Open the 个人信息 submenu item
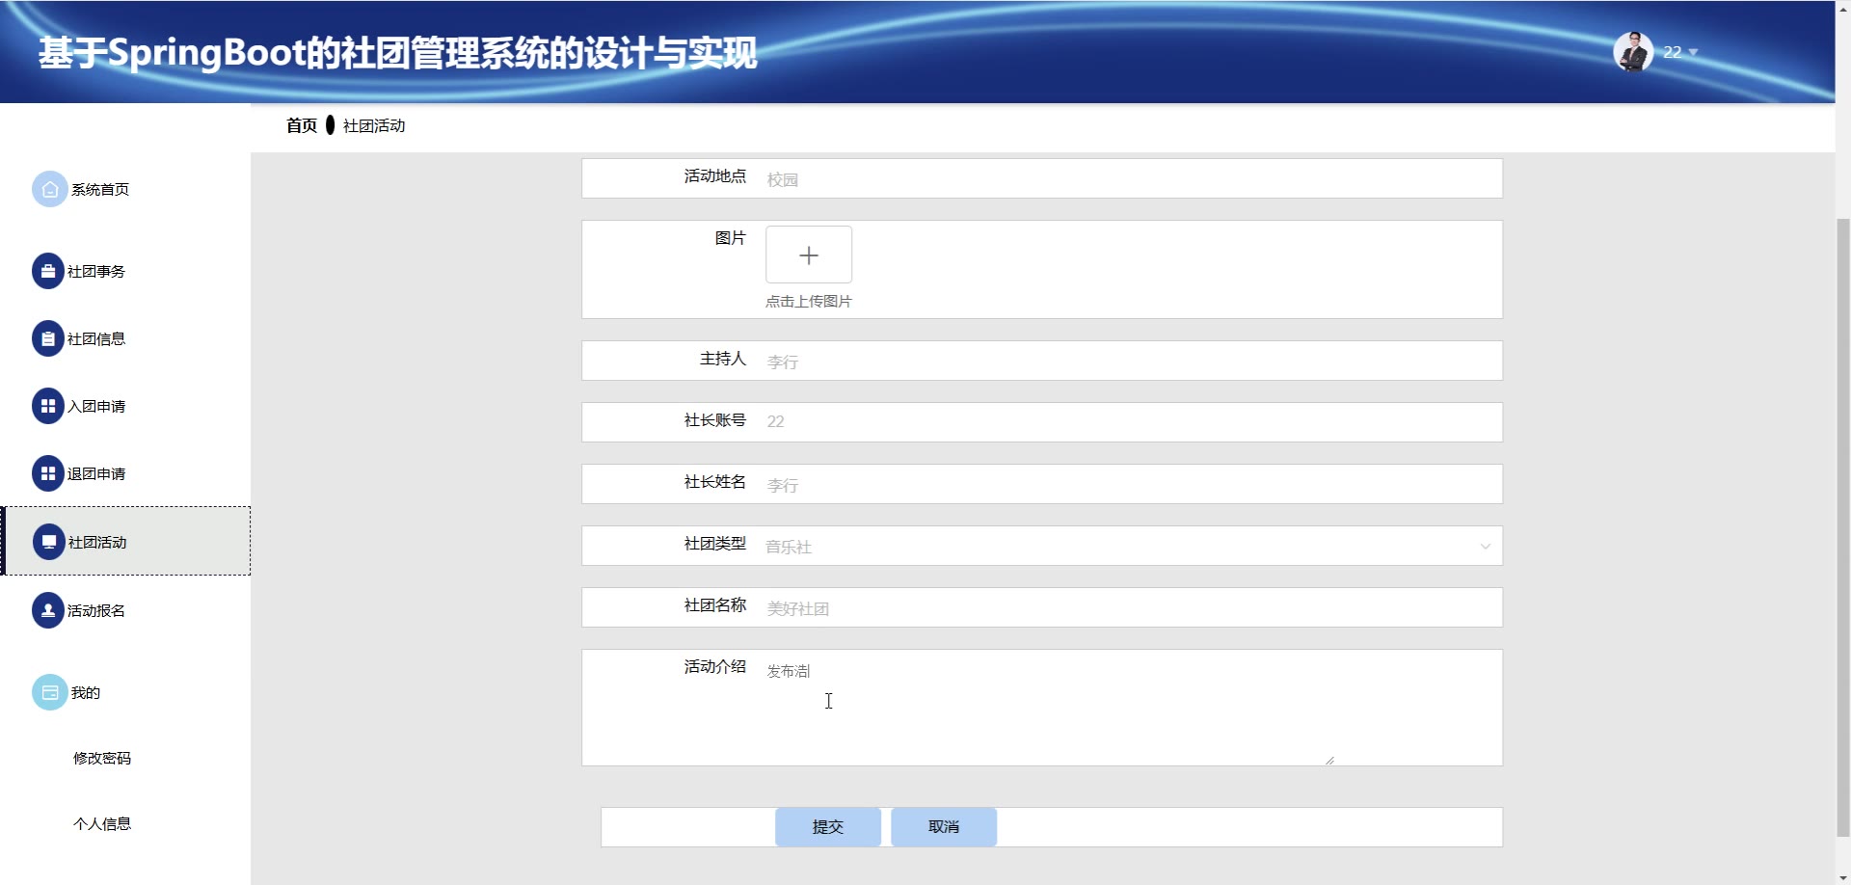The image size is (1851, 885). (102, 824)
